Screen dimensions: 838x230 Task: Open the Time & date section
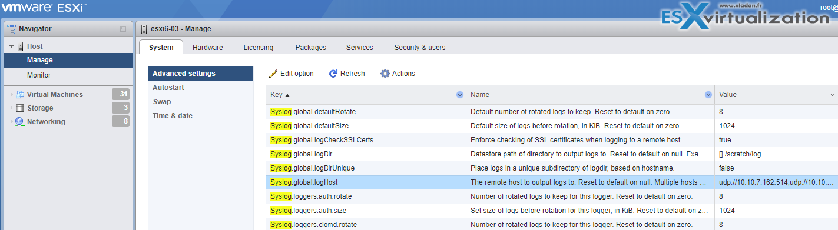[173, 116]
